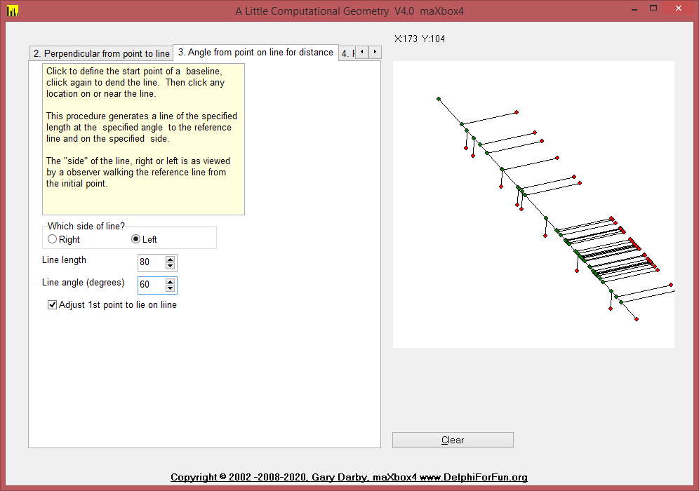This screenshot has height=491, width=699.
Task: Decrease Line length with down spinner arrow
Action: pos(170,267)
